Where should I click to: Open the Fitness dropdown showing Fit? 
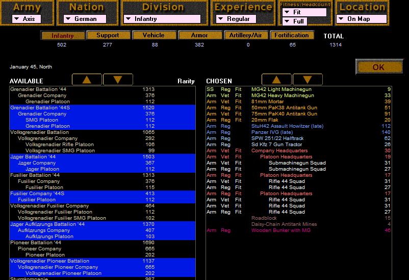point(304,12)
